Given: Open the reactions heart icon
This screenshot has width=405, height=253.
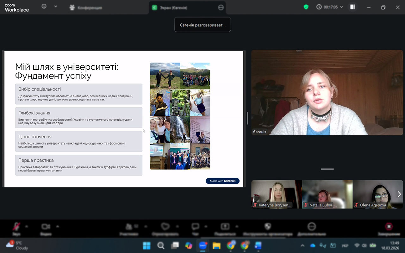Looking at the screenshot, I should pyautogui.click(x=165, y=226).
